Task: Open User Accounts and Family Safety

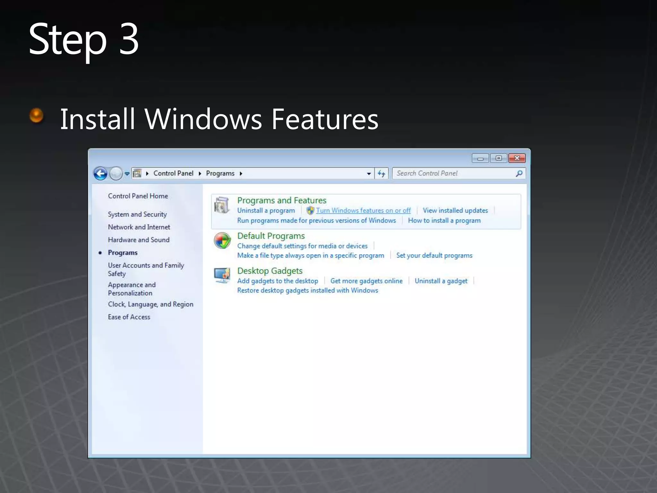Action: pos(146,269)
